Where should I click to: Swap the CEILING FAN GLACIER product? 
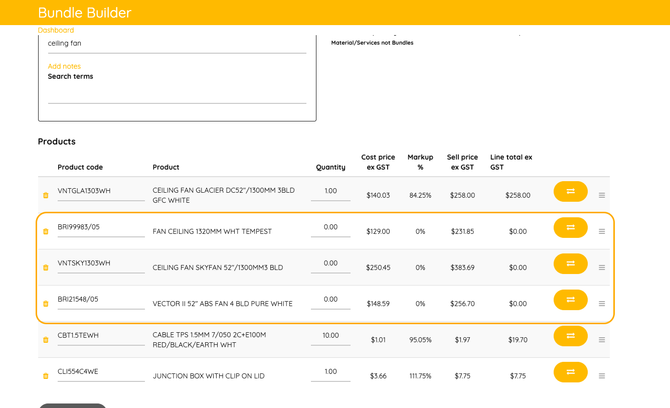click(x=570, y=191)
